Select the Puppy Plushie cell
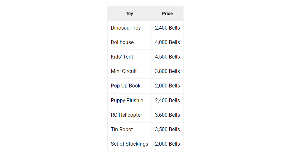Screen dimensions: 288x154 tap(127, 101)
